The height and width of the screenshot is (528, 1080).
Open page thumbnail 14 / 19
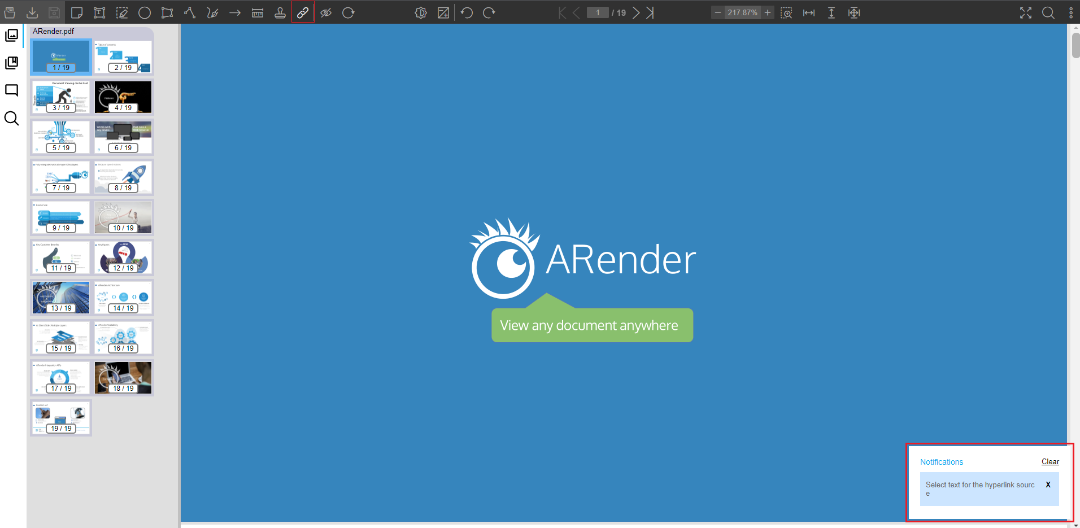(123, 298)
